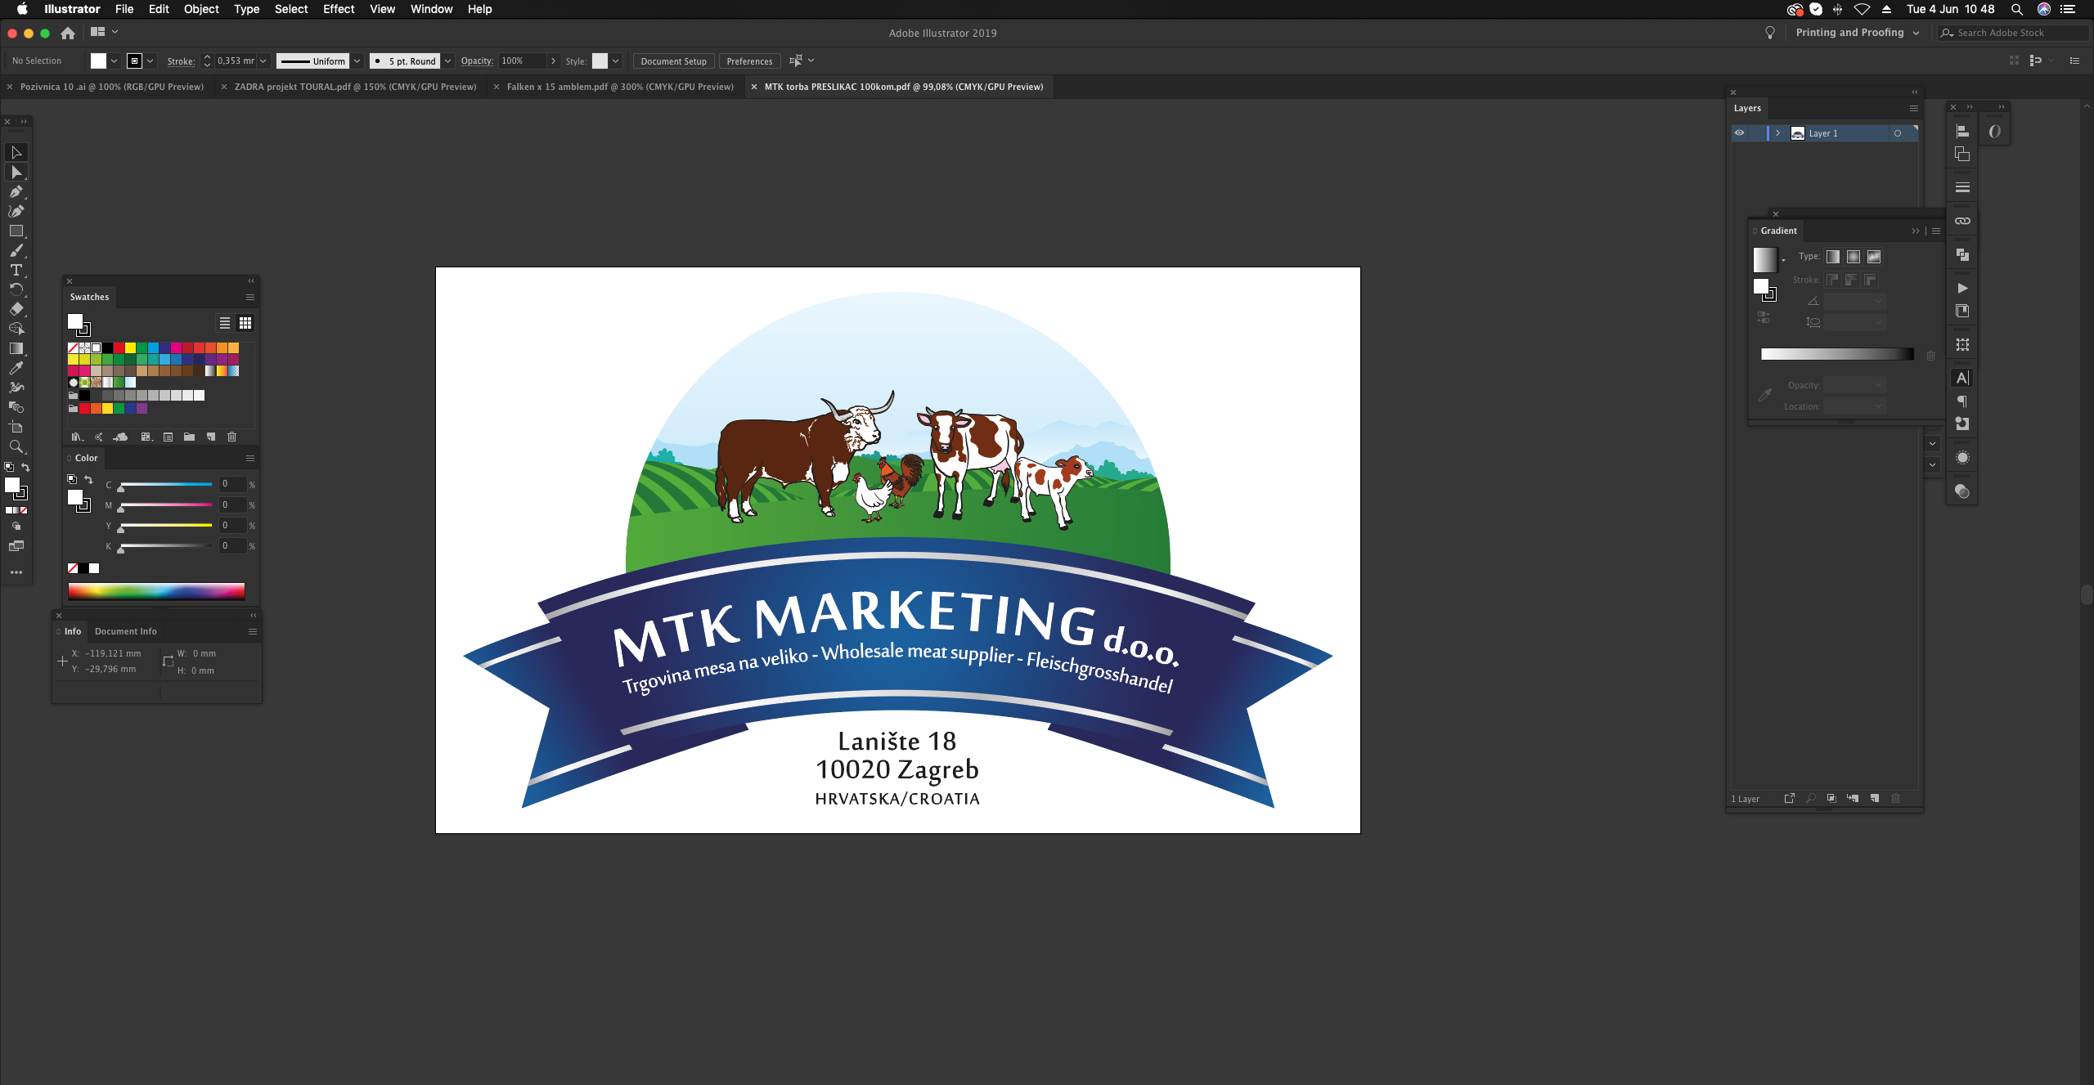
Task: Select the Paintbrush tool
Action: coord(16,250)
